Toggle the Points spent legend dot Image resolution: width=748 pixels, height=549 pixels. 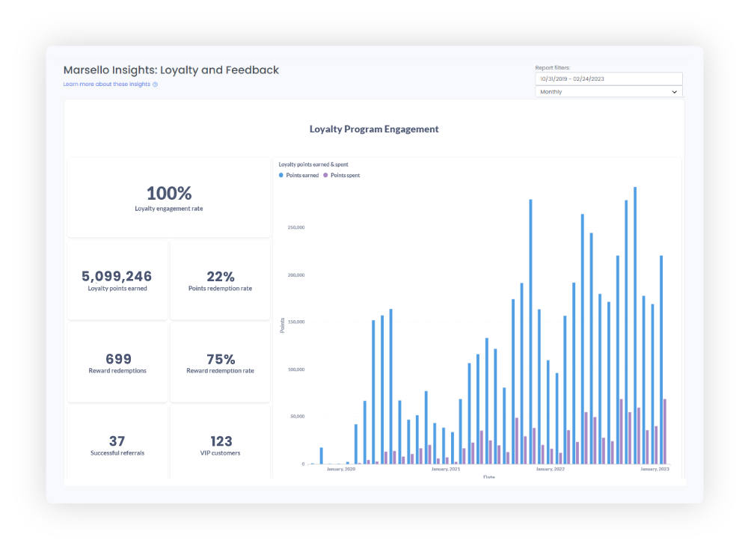(326, 175)
